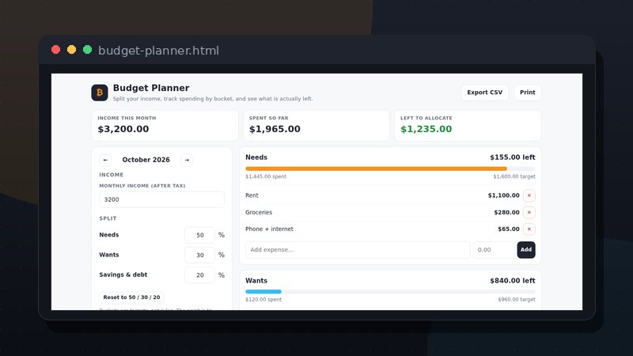
Task: Export budget as CSV
Action: click(x=484, y=93)
